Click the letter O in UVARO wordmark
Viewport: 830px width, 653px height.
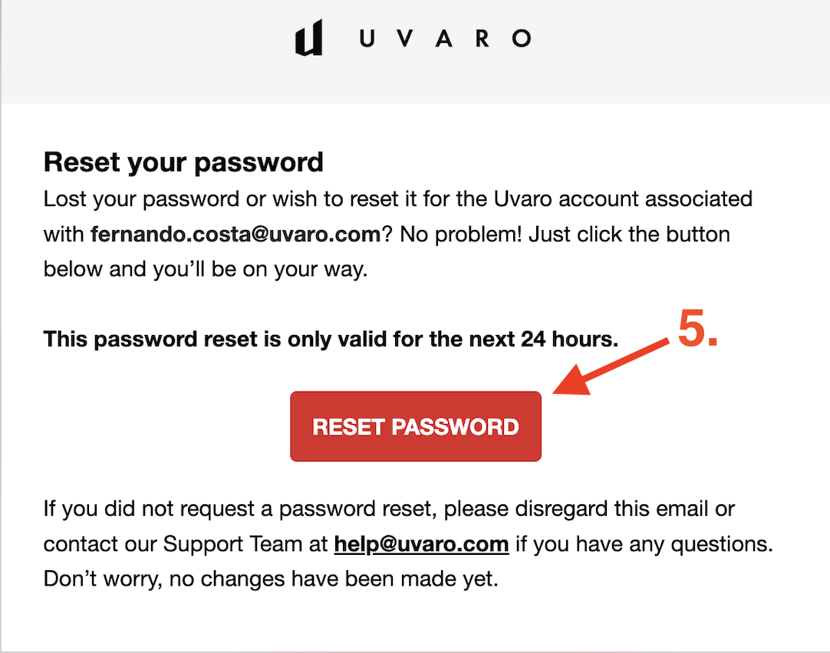point(522,38)
